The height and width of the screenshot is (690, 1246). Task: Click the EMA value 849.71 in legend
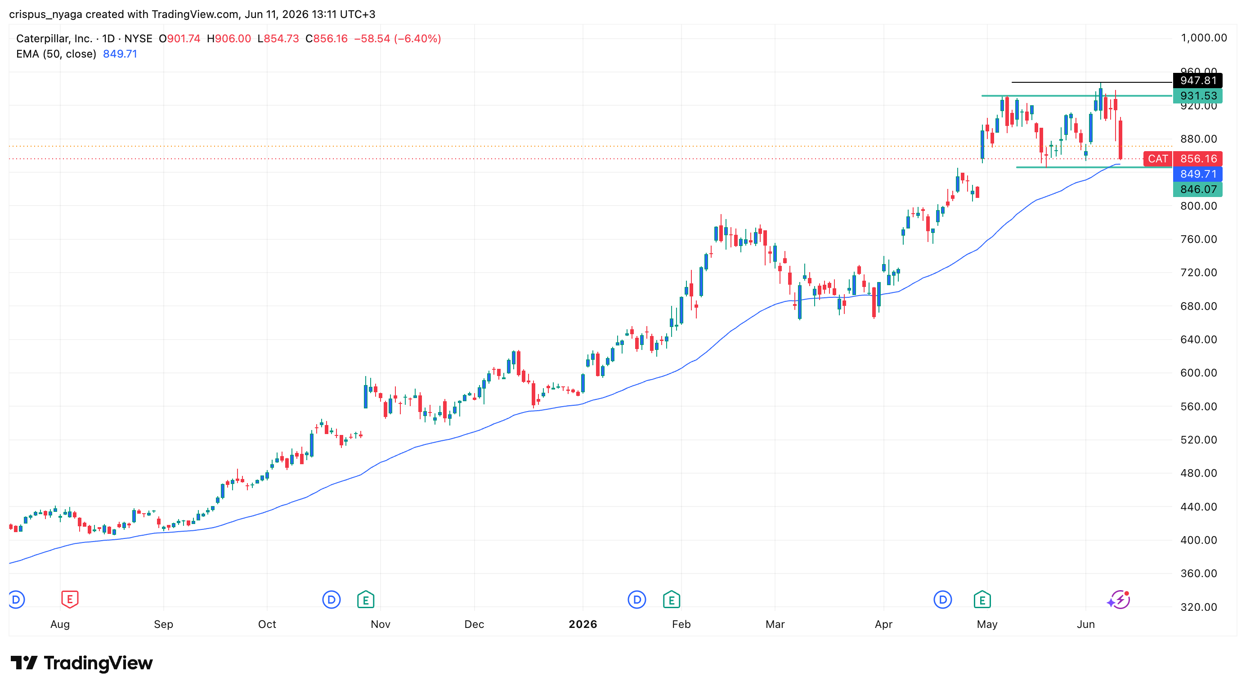(120, 54)
